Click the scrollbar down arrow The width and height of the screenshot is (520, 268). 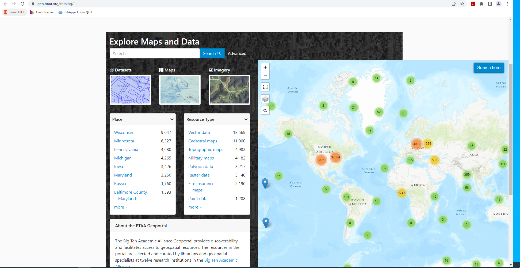511,265
